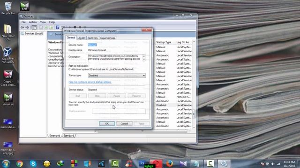Viewport: 300px width, 168px height.
Task: Open the Action menu
Action: coord(33,22)
